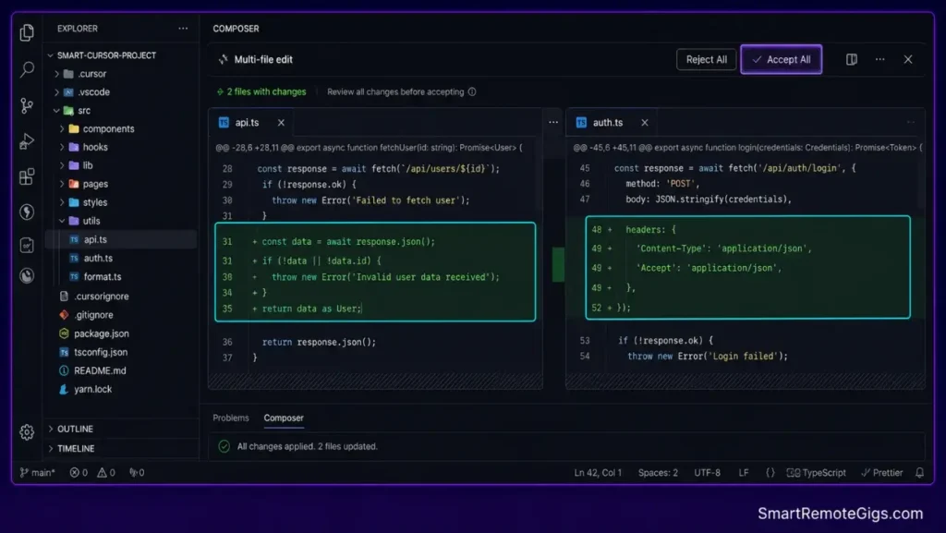Open Source Control branch icon

pyautogui.click(x=27, y=106)
